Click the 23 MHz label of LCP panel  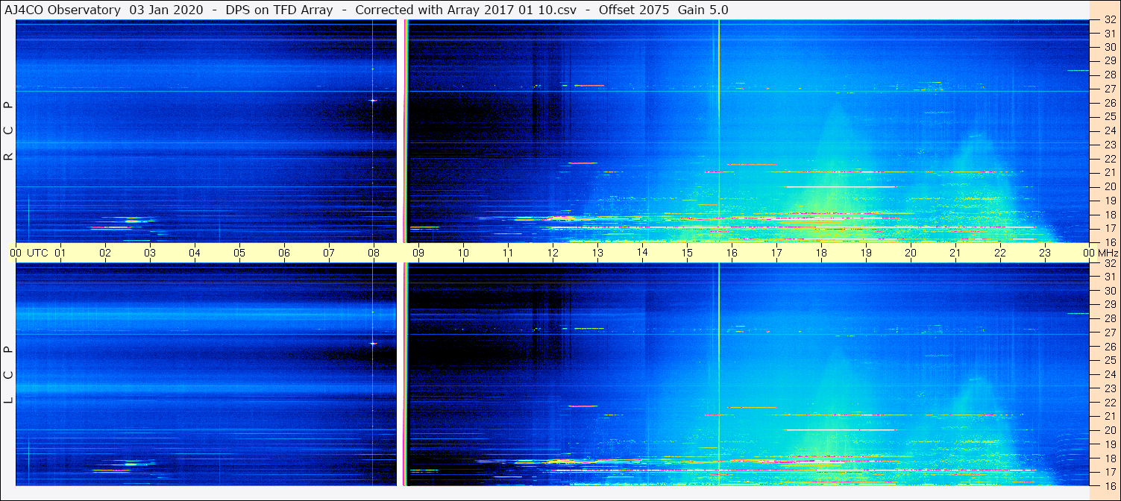(x=1110, y=388)
